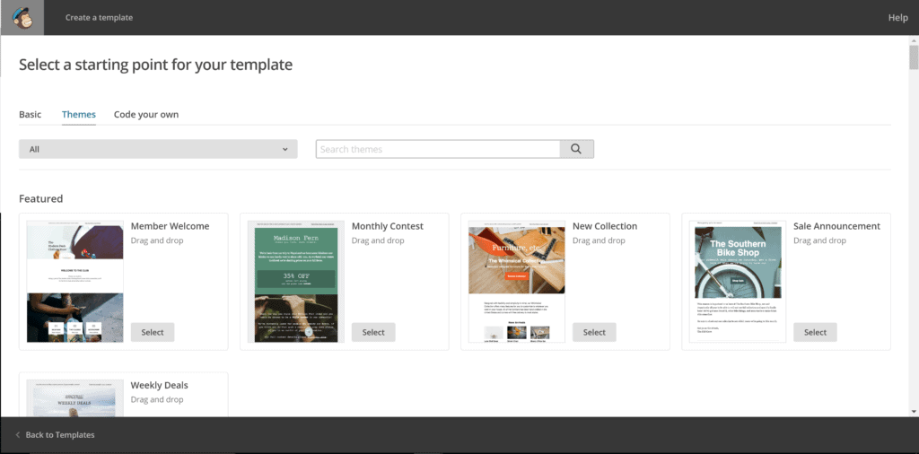Click the Back to Templates arrow icon
This screenshot has width=919, height=454.
click(18, 434)
